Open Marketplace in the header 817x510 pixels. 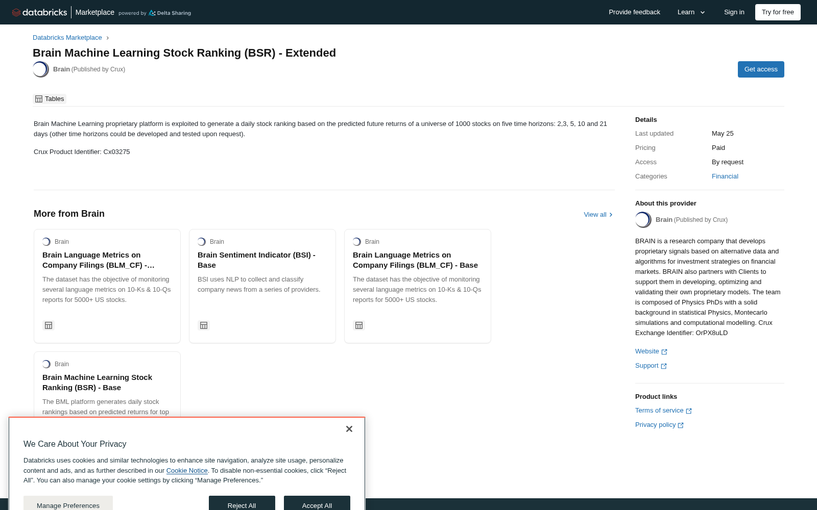pos(95,12)
